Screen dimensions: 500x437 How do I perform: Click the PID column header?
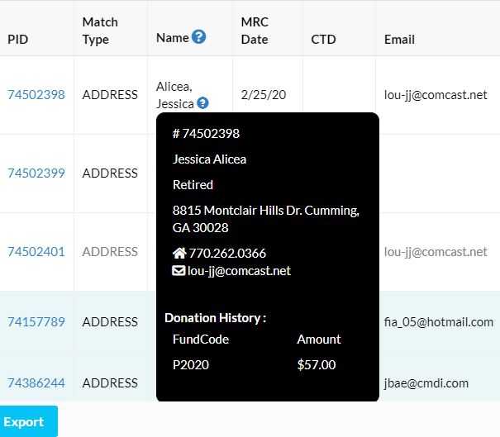click(x=18, y=40)
